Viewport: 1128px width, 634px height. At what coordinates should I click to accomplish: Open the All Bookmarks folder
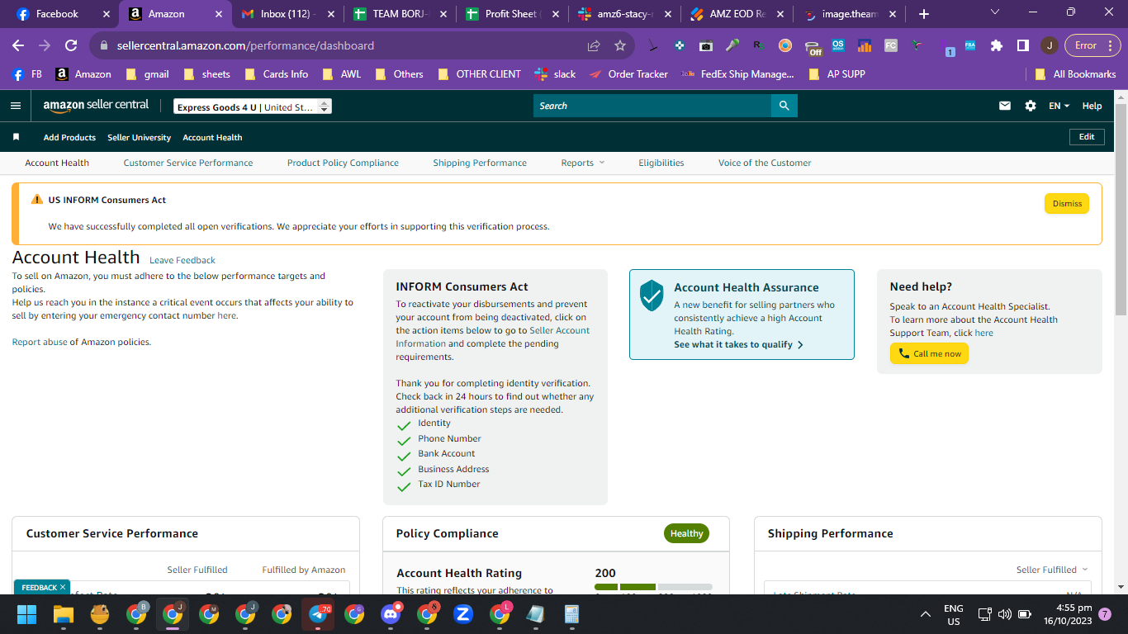tap(1076, 74)
